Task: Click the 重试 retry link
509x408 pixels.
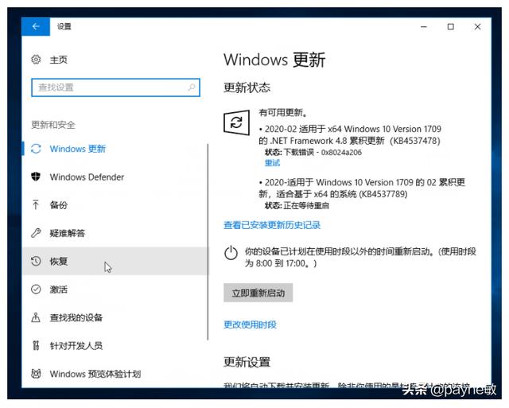Action: [x=272, y=162]
